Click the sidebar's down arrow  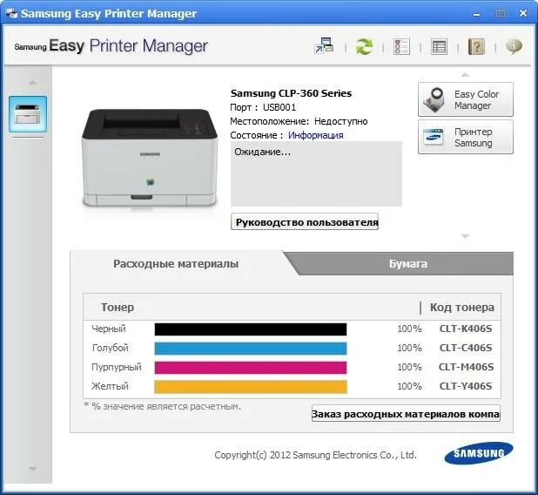click(32, 469)
